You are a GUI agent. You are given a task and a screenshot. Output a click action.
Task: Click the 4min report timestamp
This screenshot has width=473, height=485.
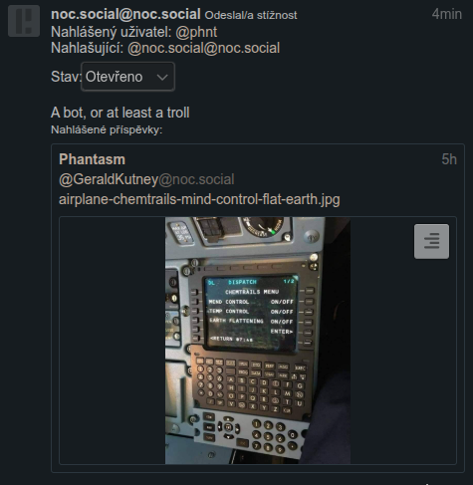tap(447, 14)
